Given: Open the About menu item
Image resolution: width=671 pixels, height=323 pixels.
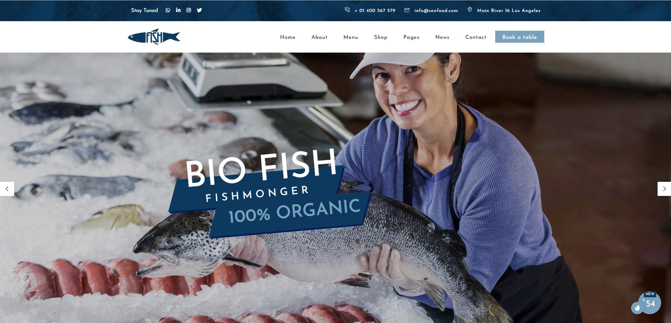Looking at the screenshot, I should (x=319, y=37).
